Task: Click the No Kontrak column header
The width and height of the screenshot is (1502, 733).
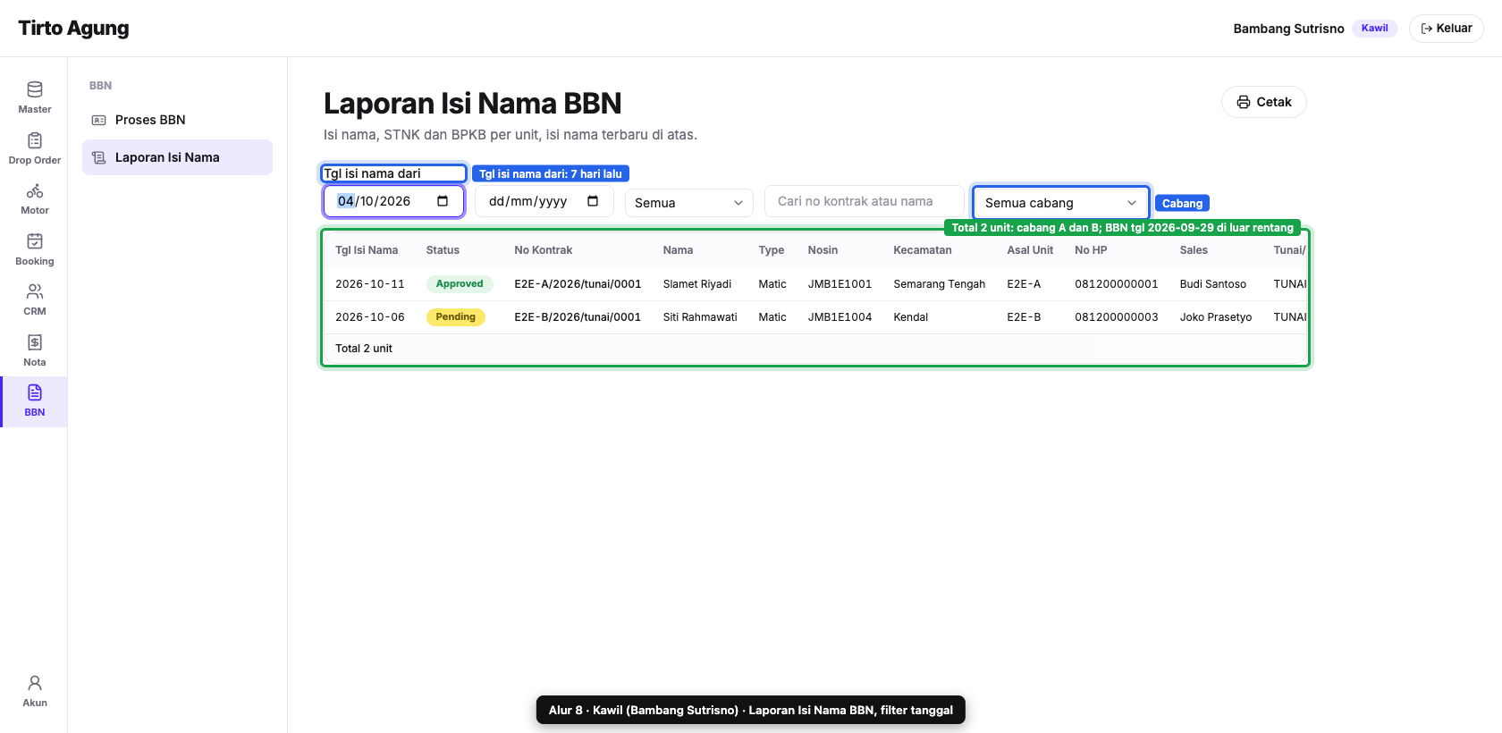Action: tap(544, 250)
